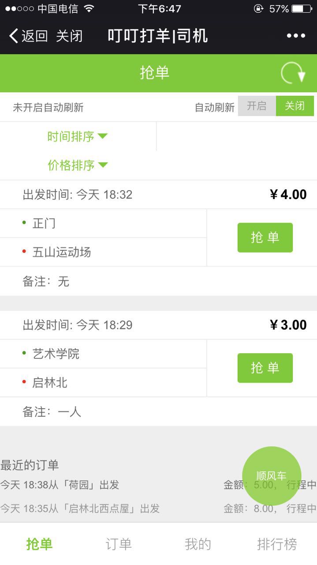
Task: Tap the refresh circular arrow icon
Action: [293, 73]
